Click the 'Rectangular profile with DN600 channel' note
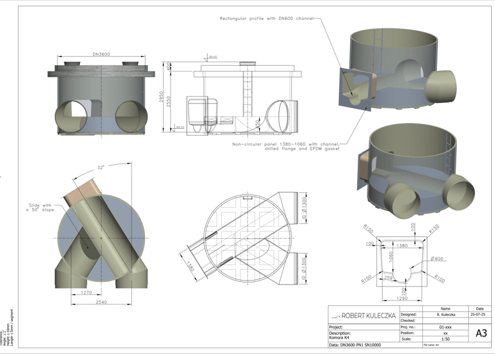495x354 pixels. tap(266, 19)
